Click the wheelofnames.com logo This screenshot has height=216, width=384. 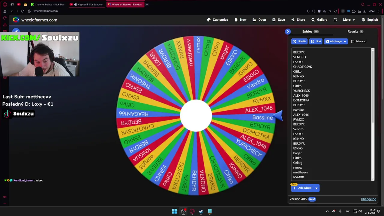coord(35,20)
